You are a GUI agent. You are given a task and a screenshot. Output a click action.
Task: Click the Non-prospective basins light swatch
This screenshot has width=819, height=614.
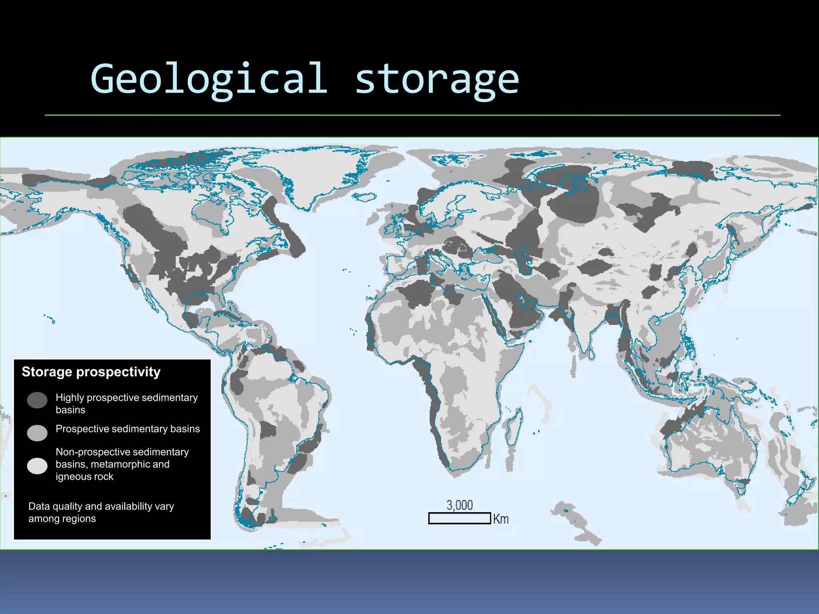pos(37,466)
